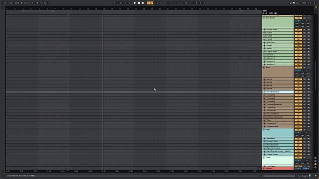The image size is (319, 179).
Task: Toggle the Track Delay show/hide icon
Action: pyautogui.click(x=316, y=167)
